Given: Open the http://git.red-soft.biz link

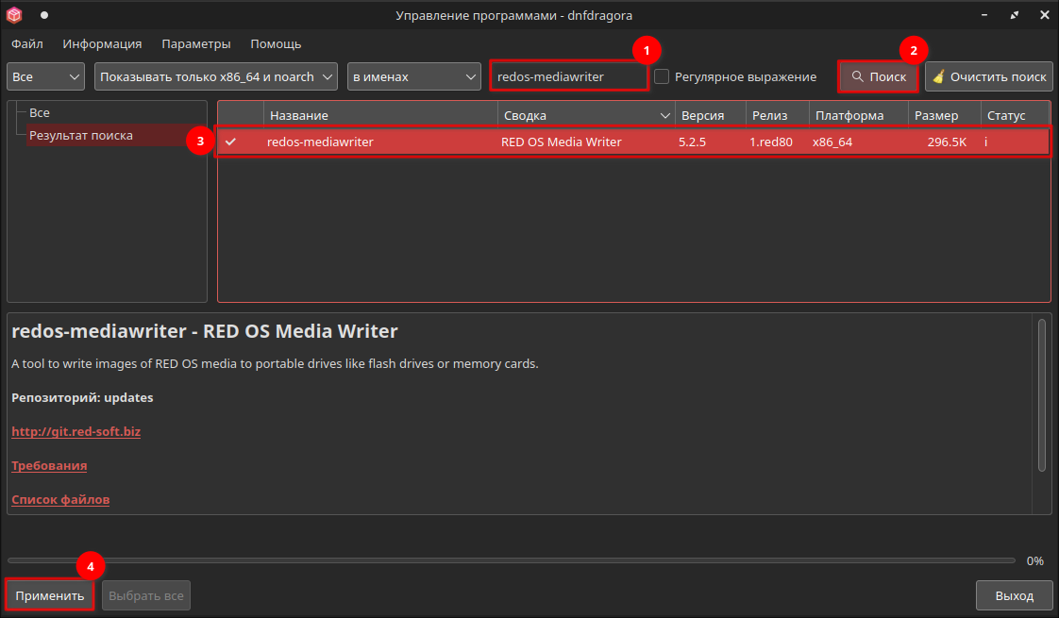Looking at the screenshot, I should click(x=76, y=431).
